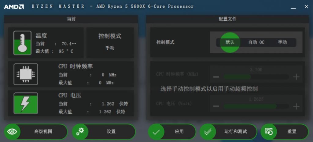The width and height of the screenshot is (313, 142).
Task: Click the 应用 apply button
Action: pos(172,132)
